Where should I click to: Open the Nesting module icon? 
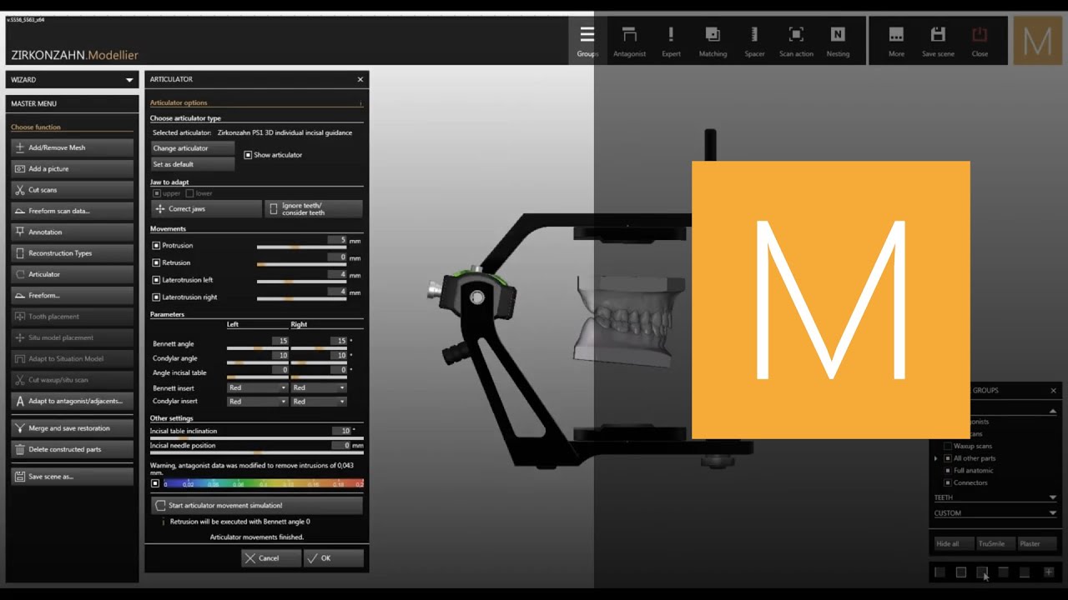(x=838, y=41)
